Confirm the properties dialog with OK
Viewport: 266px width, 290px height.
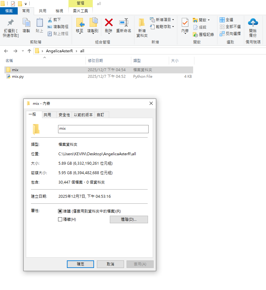pyautogui.click(x=80, y=264)
